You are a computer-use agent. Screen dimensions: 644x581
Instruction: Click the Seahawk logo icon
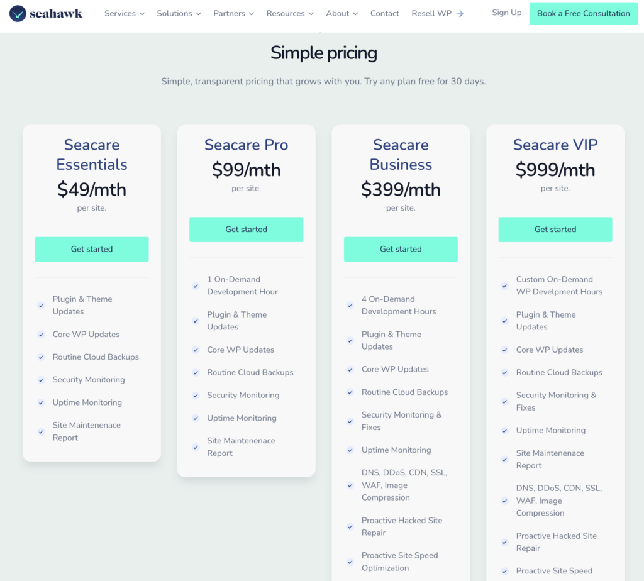pos(18,13)
